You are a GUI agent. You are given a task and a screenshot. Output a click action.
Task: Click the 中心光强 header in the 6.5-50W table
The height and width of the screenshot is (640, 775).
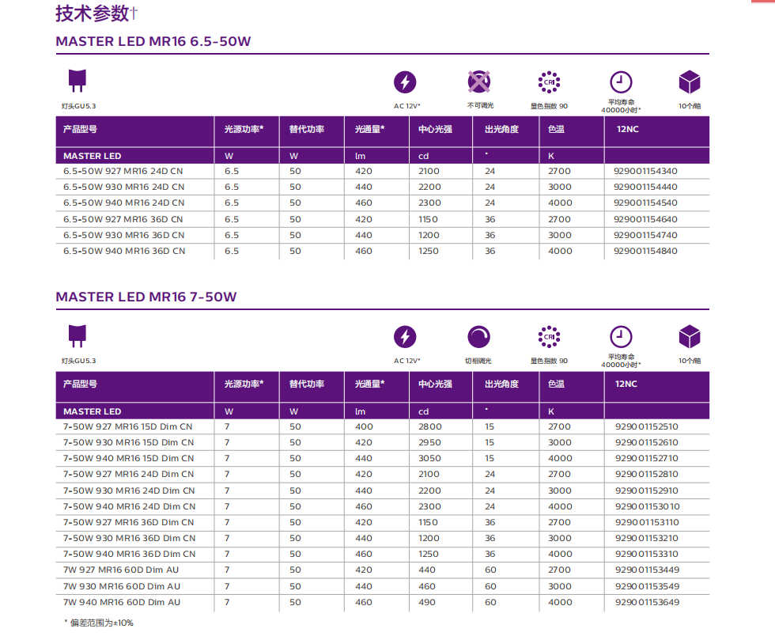tap(435, 129)
